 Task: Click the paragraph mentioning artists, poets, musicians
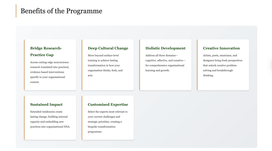pos(222,65)
